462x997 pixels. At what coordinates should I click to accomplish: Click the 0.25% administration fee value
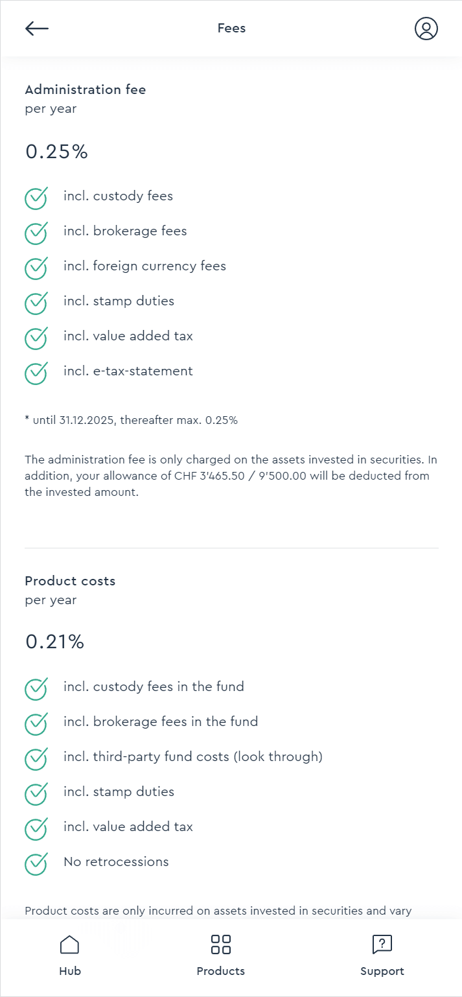[56, 152]
